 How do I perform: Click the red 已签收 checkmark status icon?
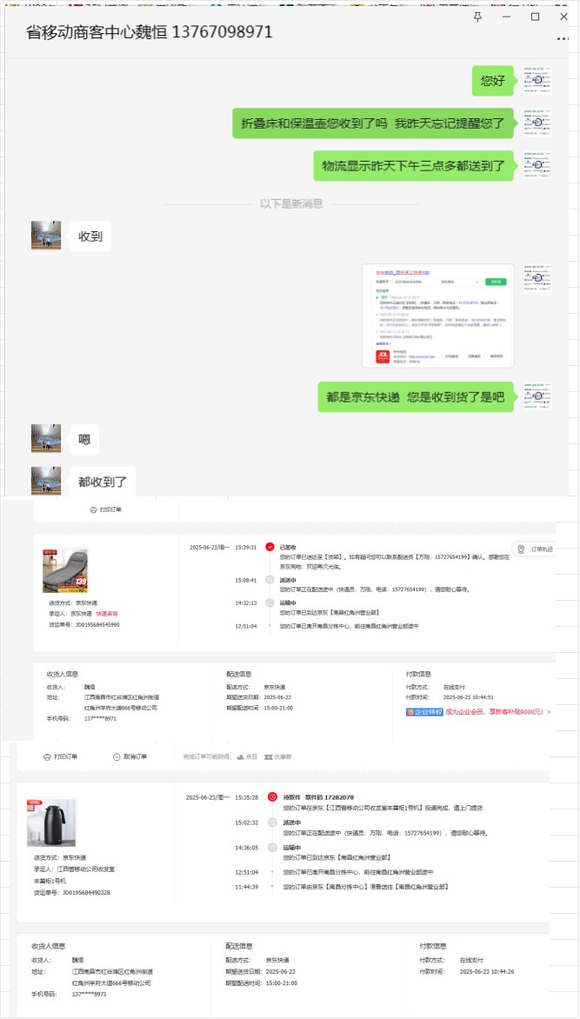(270, 547)
